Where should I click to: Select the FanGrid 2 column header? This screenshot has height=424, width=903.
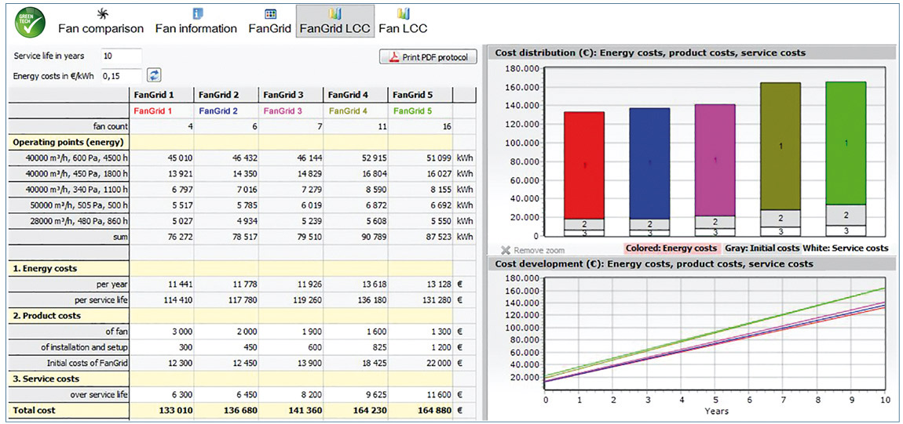tap(226, 94)
